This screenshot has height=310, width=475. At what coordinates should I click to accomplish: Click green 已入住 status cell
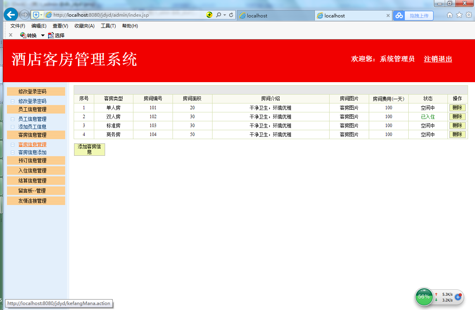tap(428, 117)
